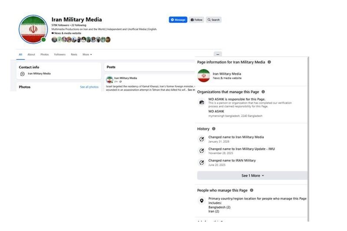Switch to the About tab
347x231 pixels.
point(31,55)
